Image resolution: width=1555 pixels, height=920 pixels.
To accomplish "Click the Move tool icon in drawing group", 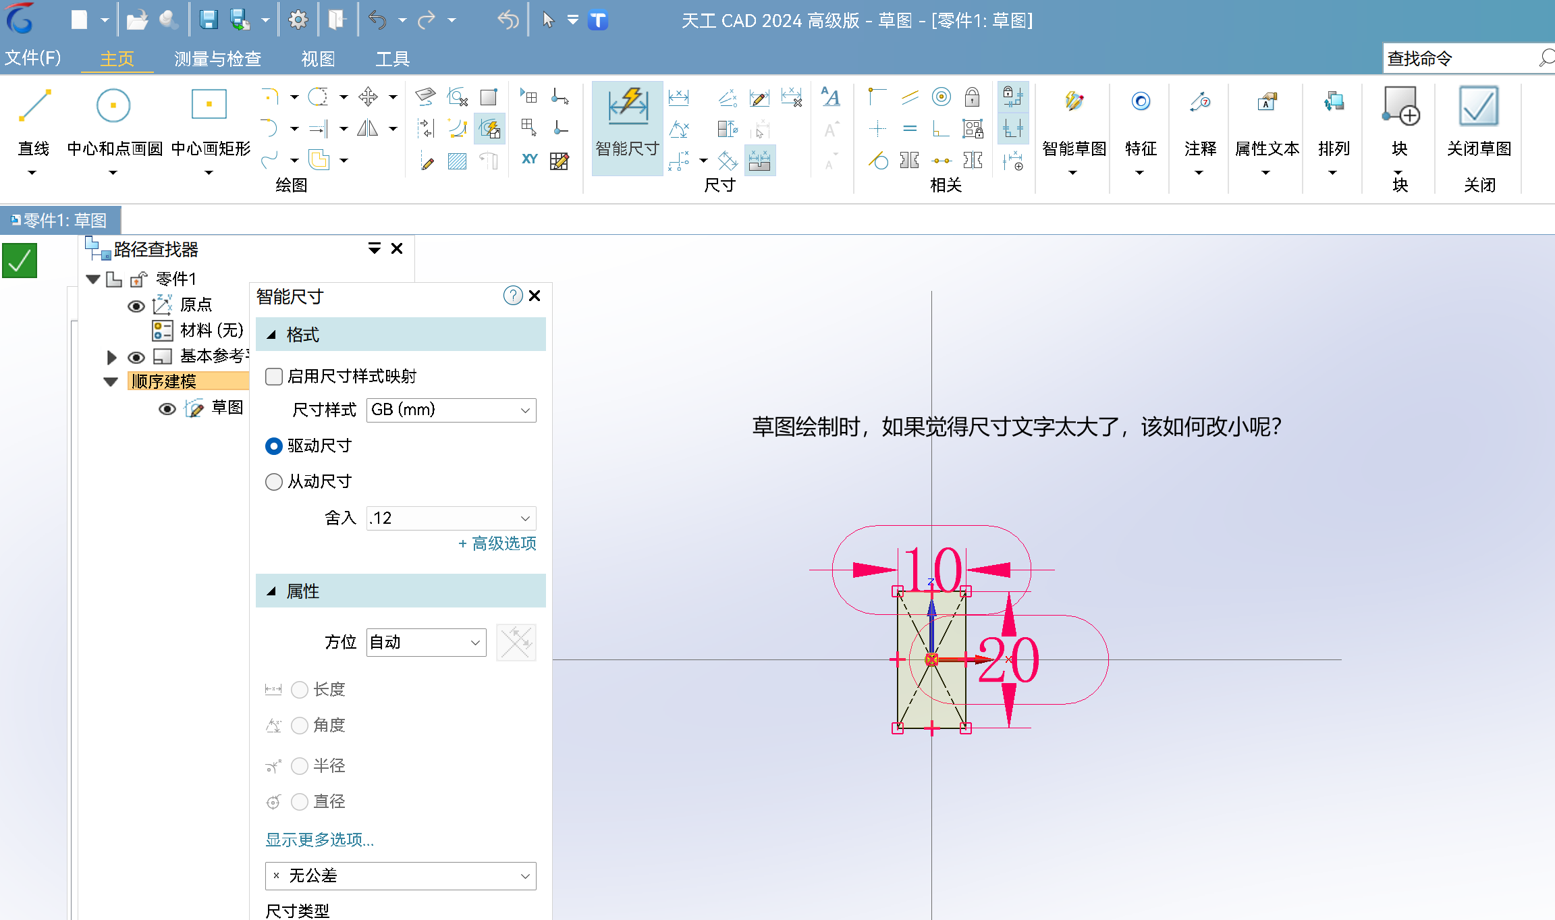I will tap(369, 97).
